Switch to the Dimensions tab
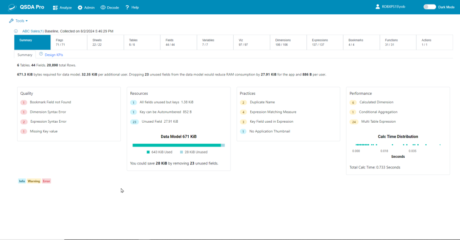Image resolution: width=460 pixels, height=240 pixels. tap(288, 42)
